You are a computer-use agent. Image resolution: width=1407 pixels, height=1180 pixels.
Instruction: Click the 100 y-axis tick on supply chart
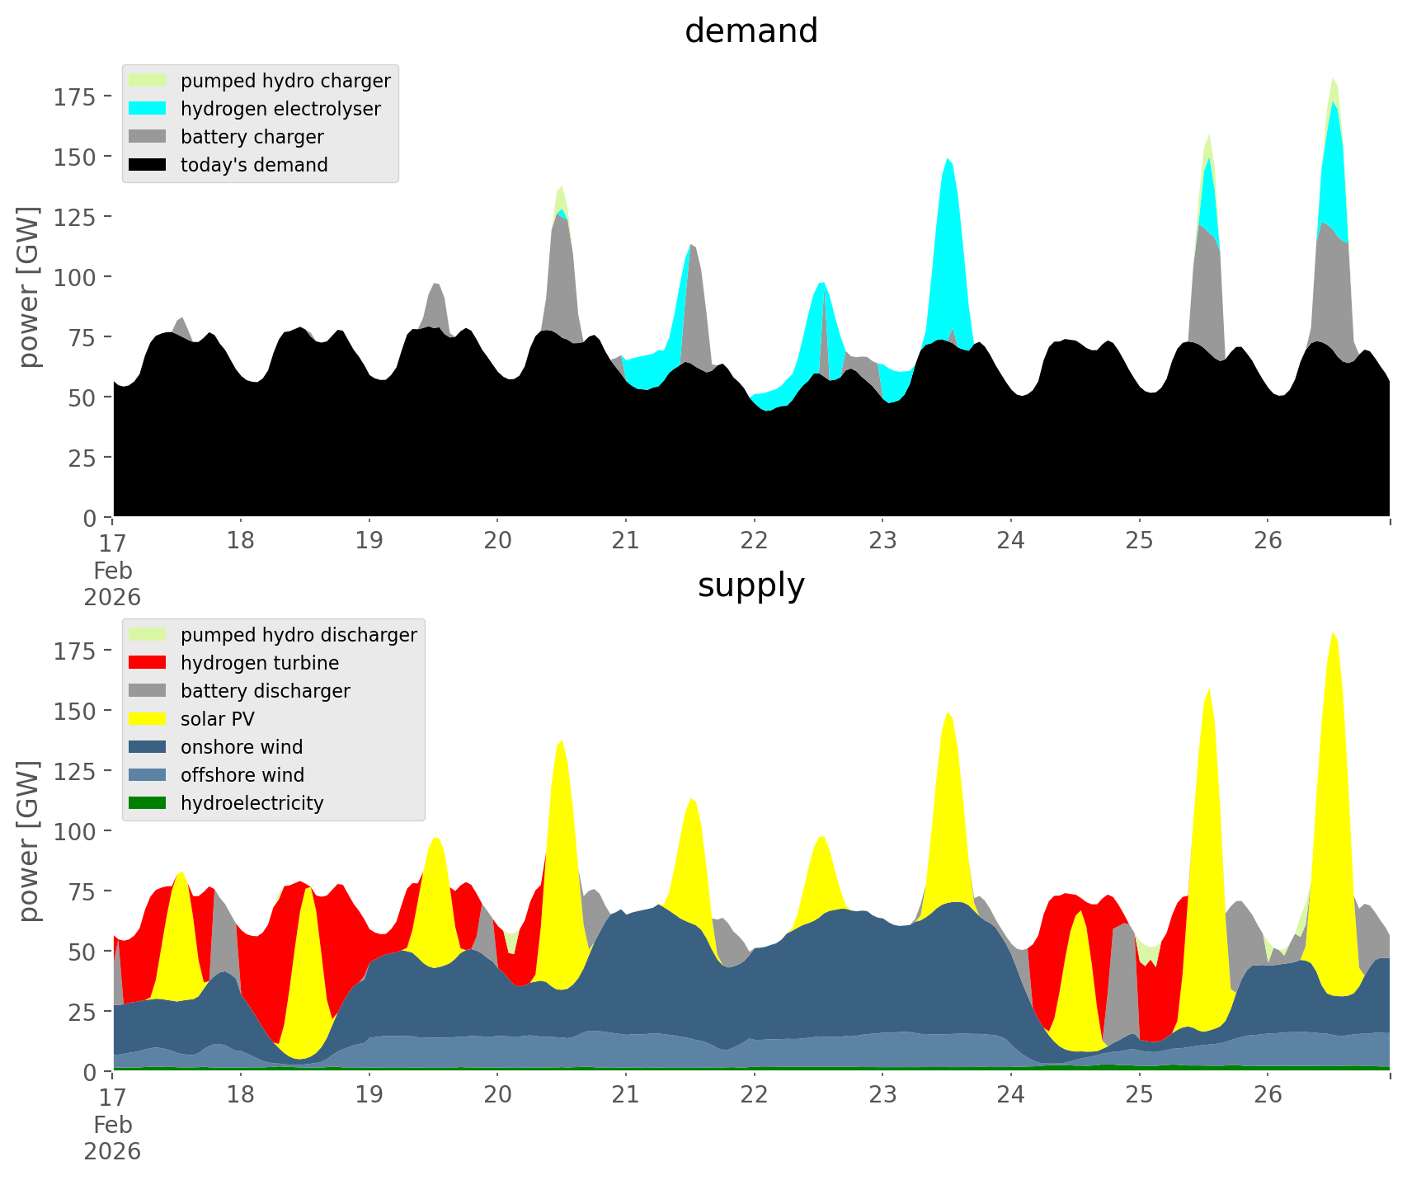[x=75, y=831]
